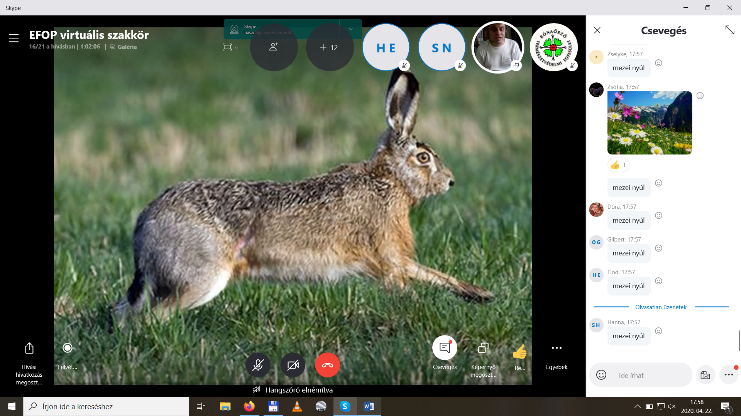This screenshot has width=741, height=416.
Task: Open the Windows notification center
Action: (726, 407)
